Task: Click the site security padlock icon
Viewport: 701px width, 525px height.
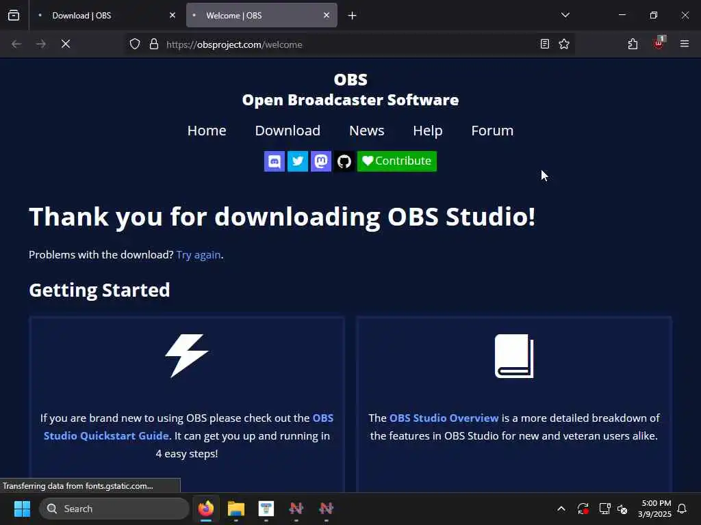Action: coord(154,44)
